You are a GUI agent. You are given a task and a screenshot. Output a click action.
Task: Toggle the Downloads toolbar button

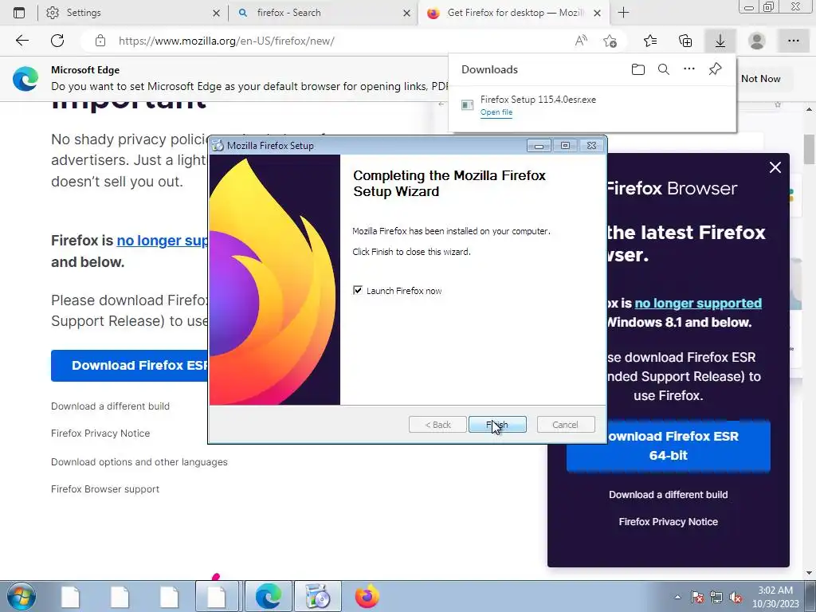click(x=720, y=41)
